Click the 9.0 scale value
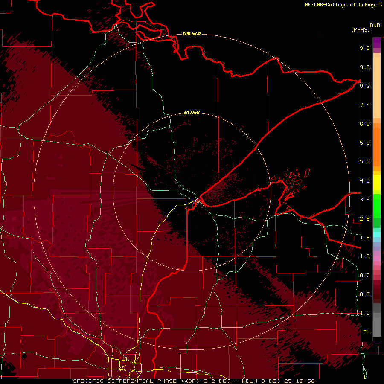The width and height of the screenshot is (384, 384). point(365,67)
